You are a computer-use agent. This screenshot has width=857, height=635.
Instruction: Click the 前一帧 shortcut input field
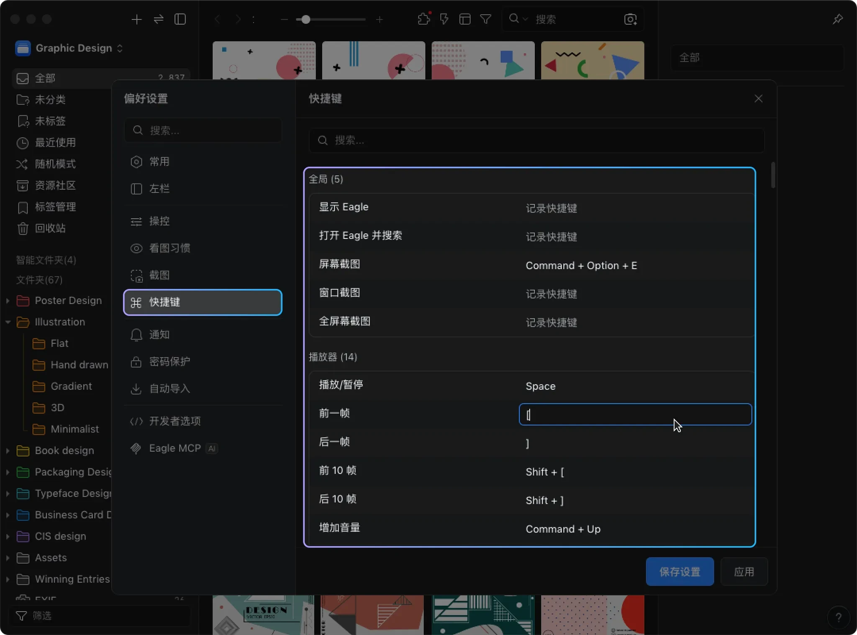tap(635, 414)
